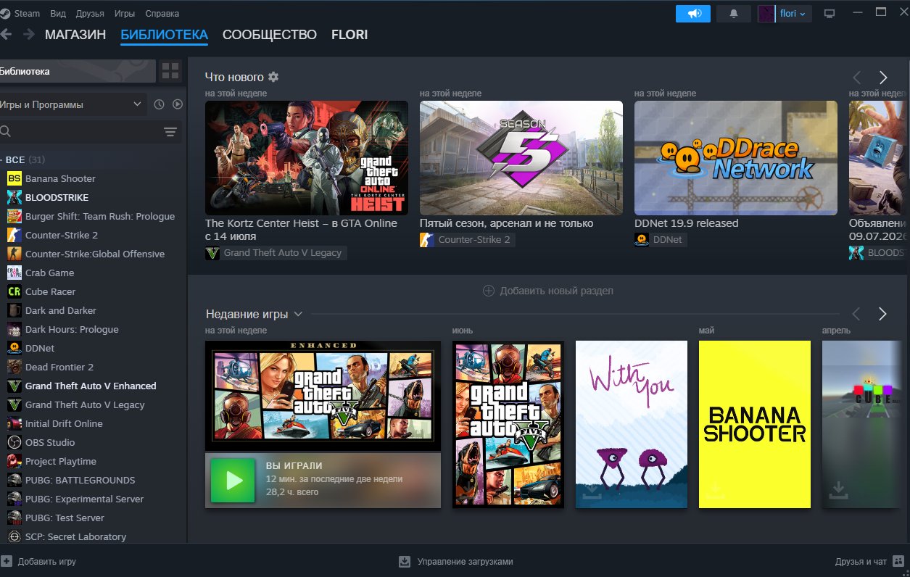Click the Библиотека home button in the sidebar
The height and width of the screenshot is (577, 910).
(x=78, y=71)
